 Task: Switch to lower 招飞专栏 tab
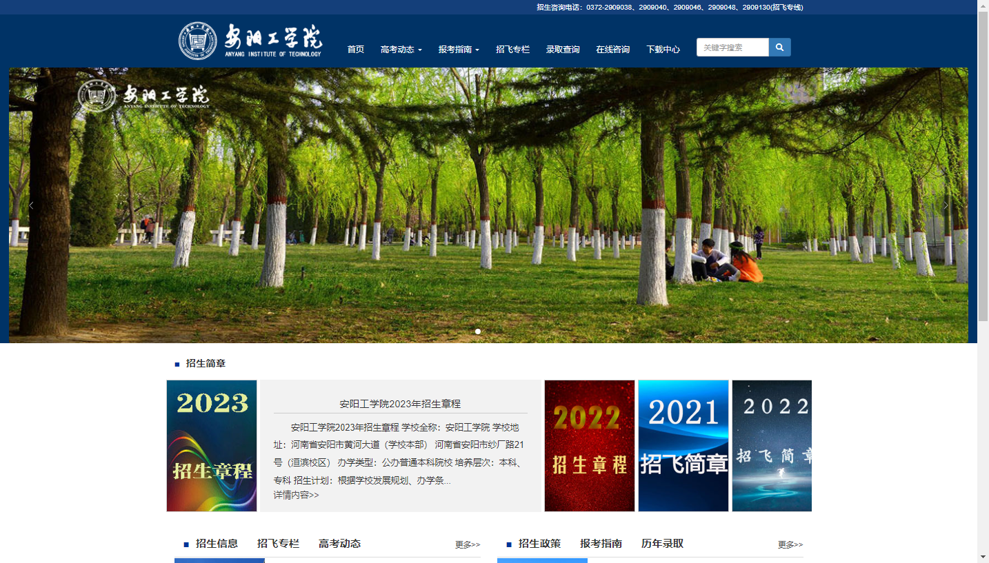coord(278,544)
